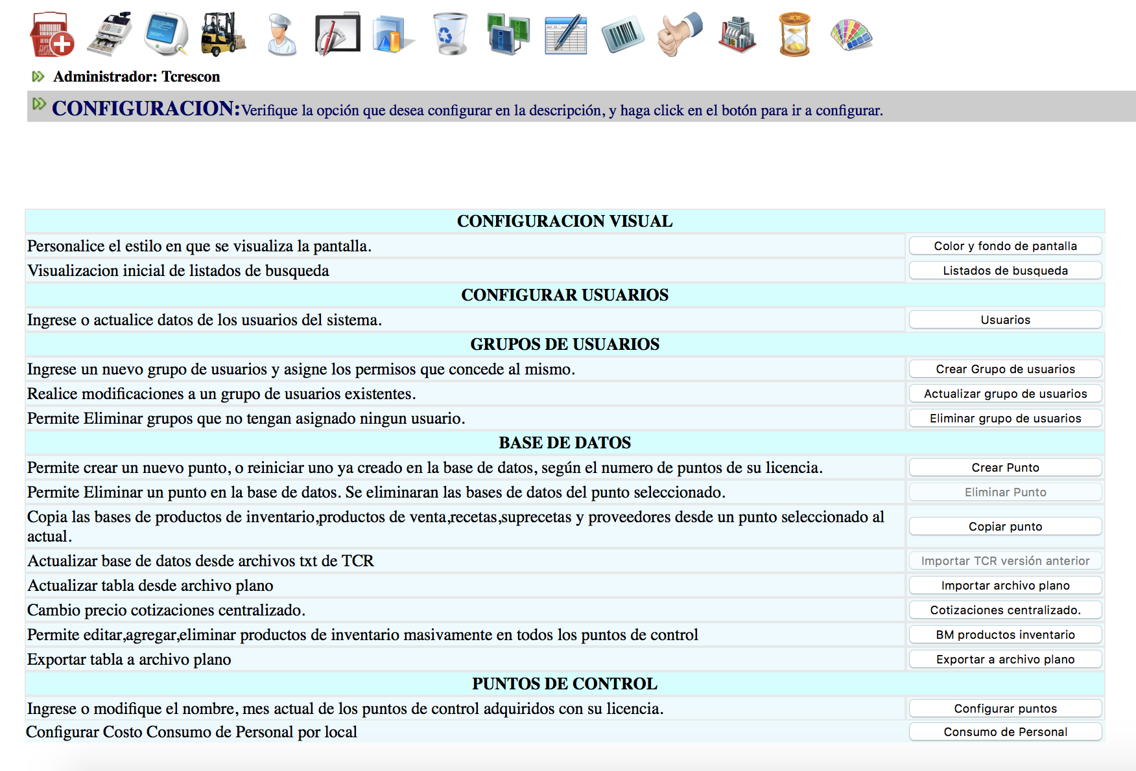This screenshot has height=771, width=1136.
Task: Open the hourglass icon
Action: point(794,34)
